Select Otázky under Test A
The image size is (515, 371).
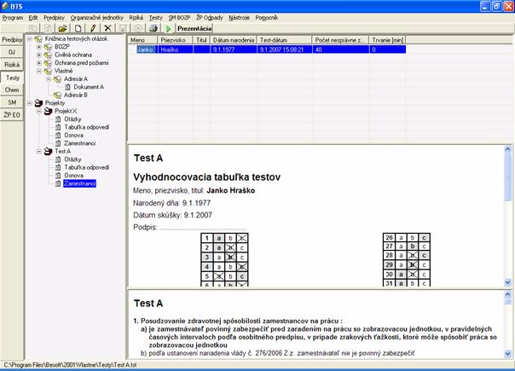pyautogui.click(x=72, y=159)
